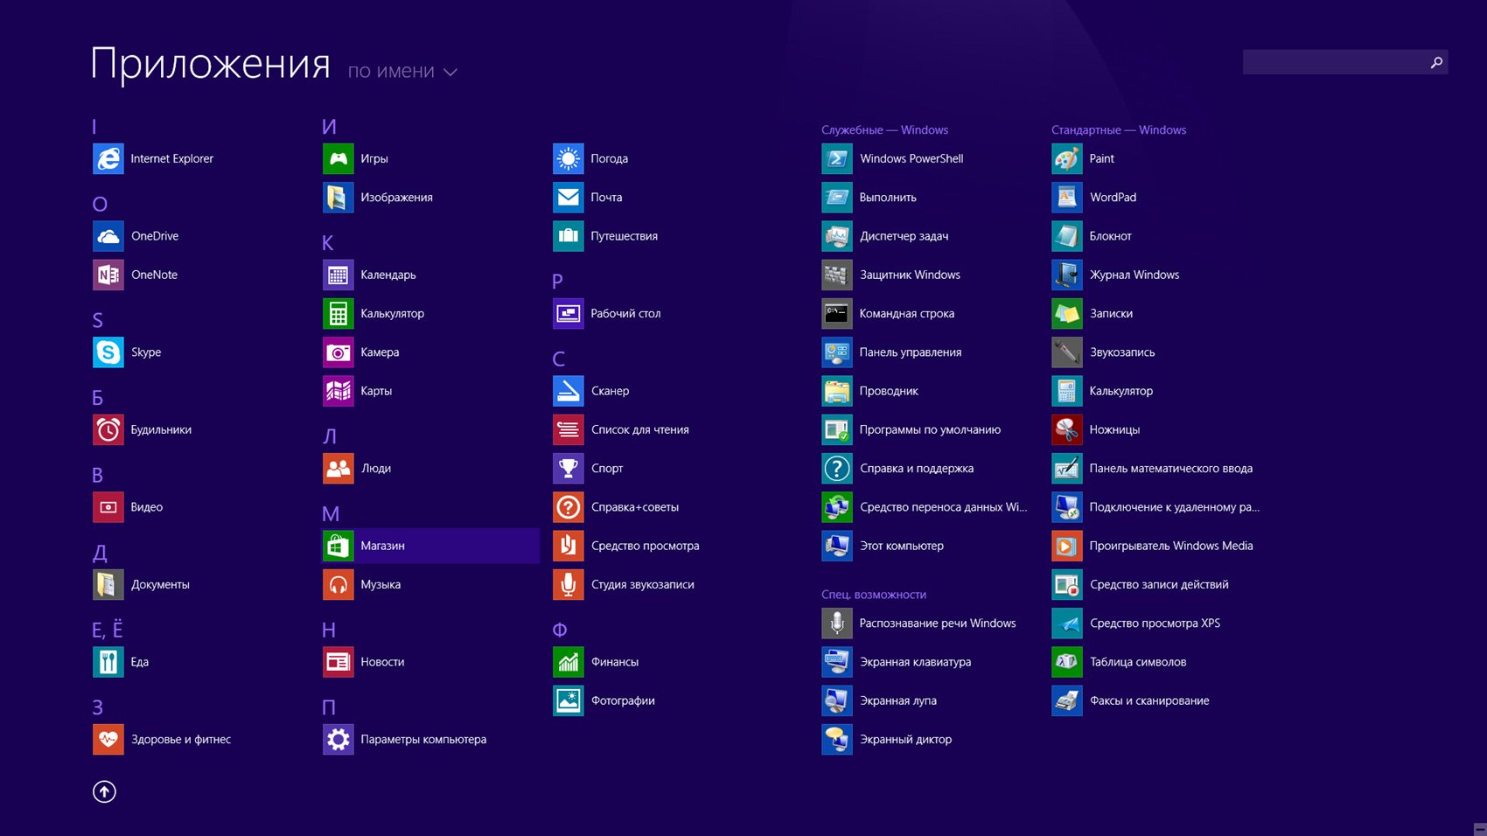
Task: Select the Проводник label
Action: coord(889,391)
